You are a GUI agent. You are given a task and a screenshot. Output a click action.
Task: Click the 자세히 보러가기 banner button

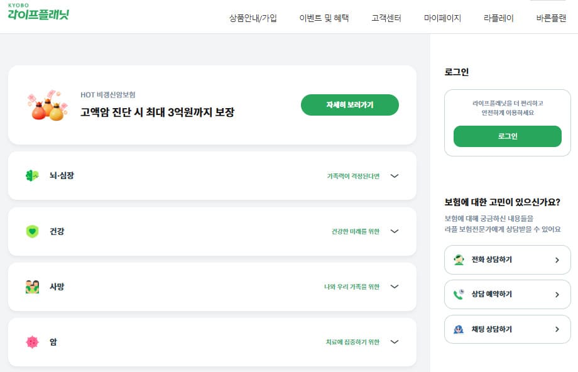(x=350, y=105)
